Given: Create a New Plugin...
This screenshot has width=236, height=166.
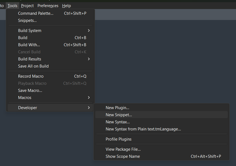Looking at the screenshot, I should pyautogui.click(x=117, y=108).
